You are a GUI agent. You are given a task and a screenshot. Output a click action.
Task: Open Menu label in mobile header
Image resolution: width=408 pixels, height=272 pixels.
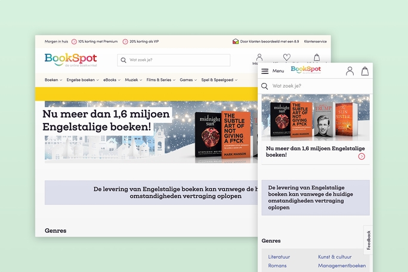(x=278, y=71)
